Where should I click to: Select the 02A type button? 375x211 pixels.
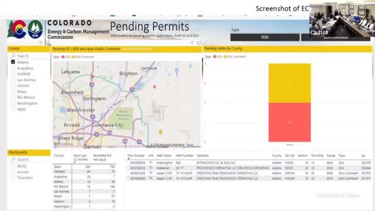point(265,37)
